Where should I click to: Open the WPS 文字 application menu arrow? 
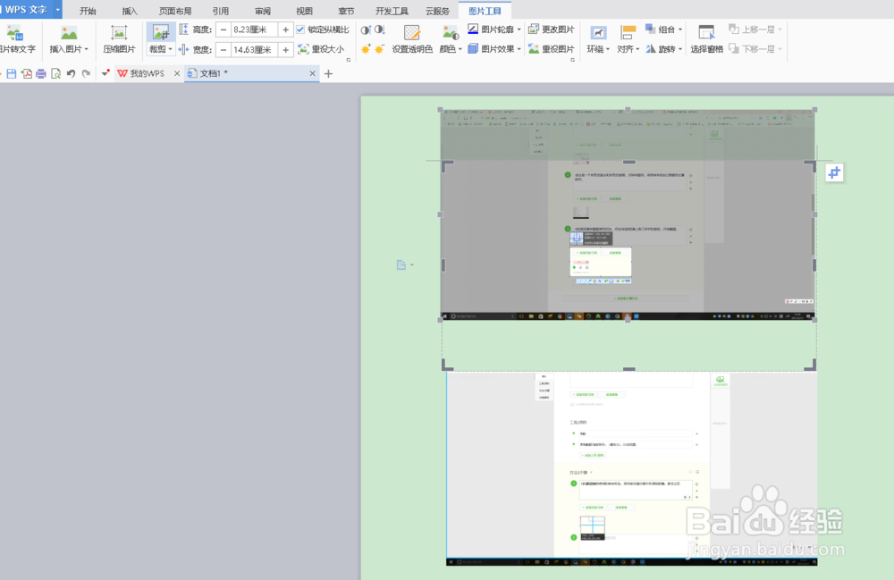click(57, 9)
